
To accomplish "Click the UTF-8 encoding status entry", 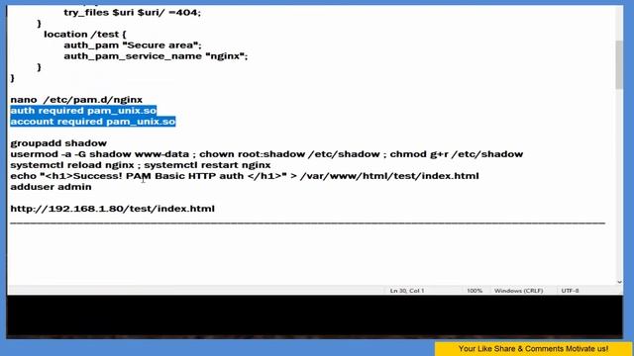I will 570,291.
